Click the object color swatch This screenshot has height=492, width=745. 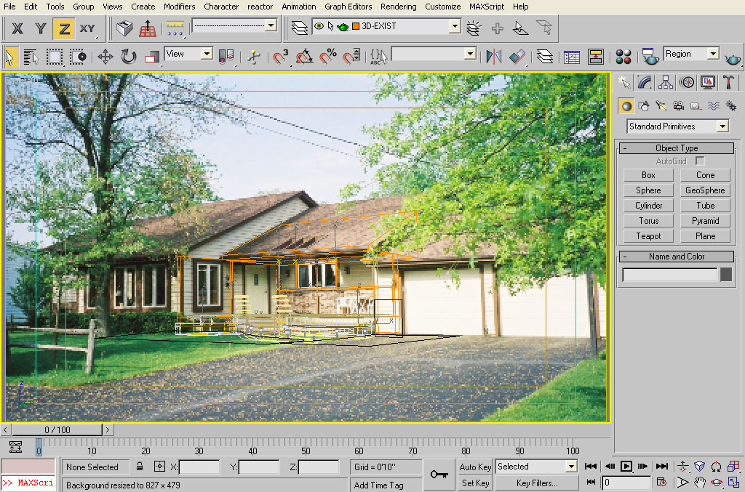coord(725,275)
